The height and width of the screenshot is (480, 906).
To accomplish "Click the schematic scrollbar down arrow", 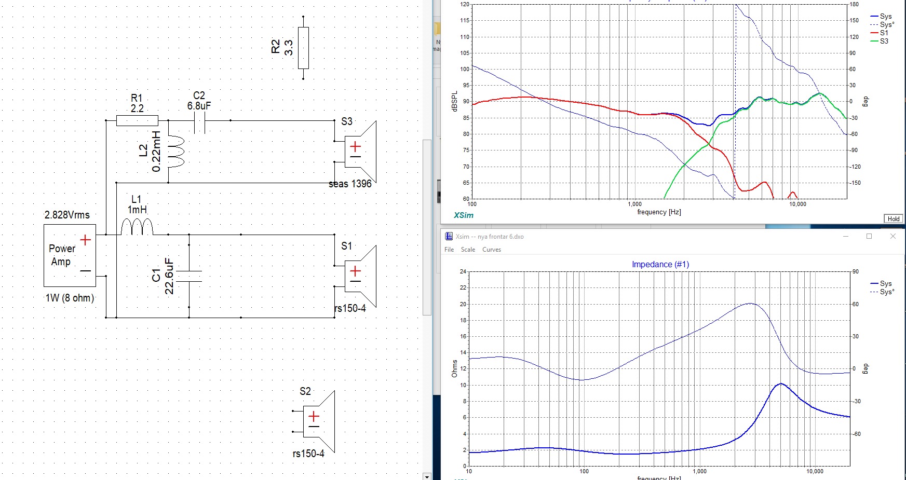I will pos(427,476).
